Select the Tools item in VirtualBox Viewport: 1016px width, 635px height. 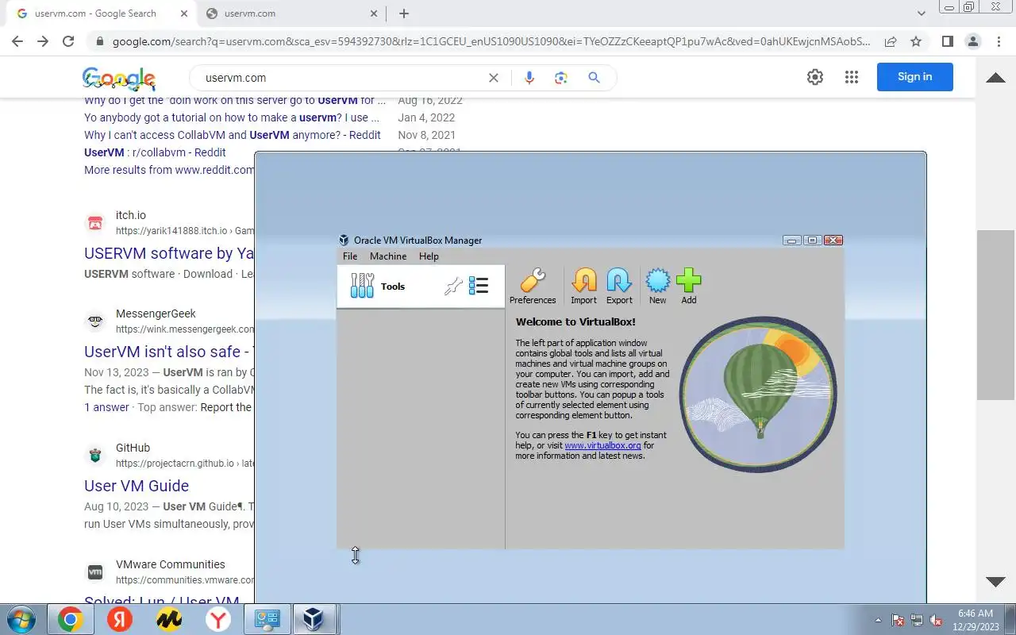pyautogui.click(x=421, y=287)
